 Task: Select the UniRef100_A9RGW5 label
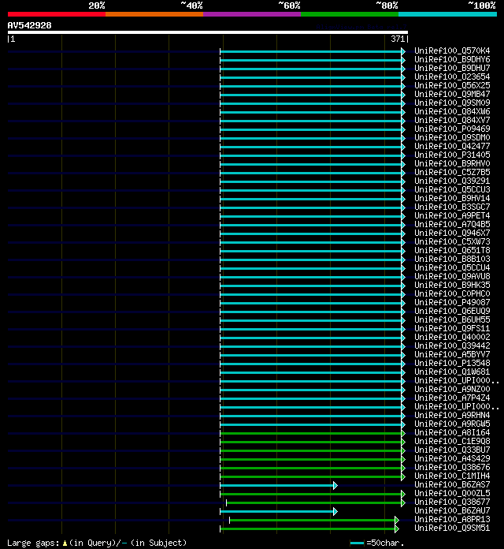452,424
